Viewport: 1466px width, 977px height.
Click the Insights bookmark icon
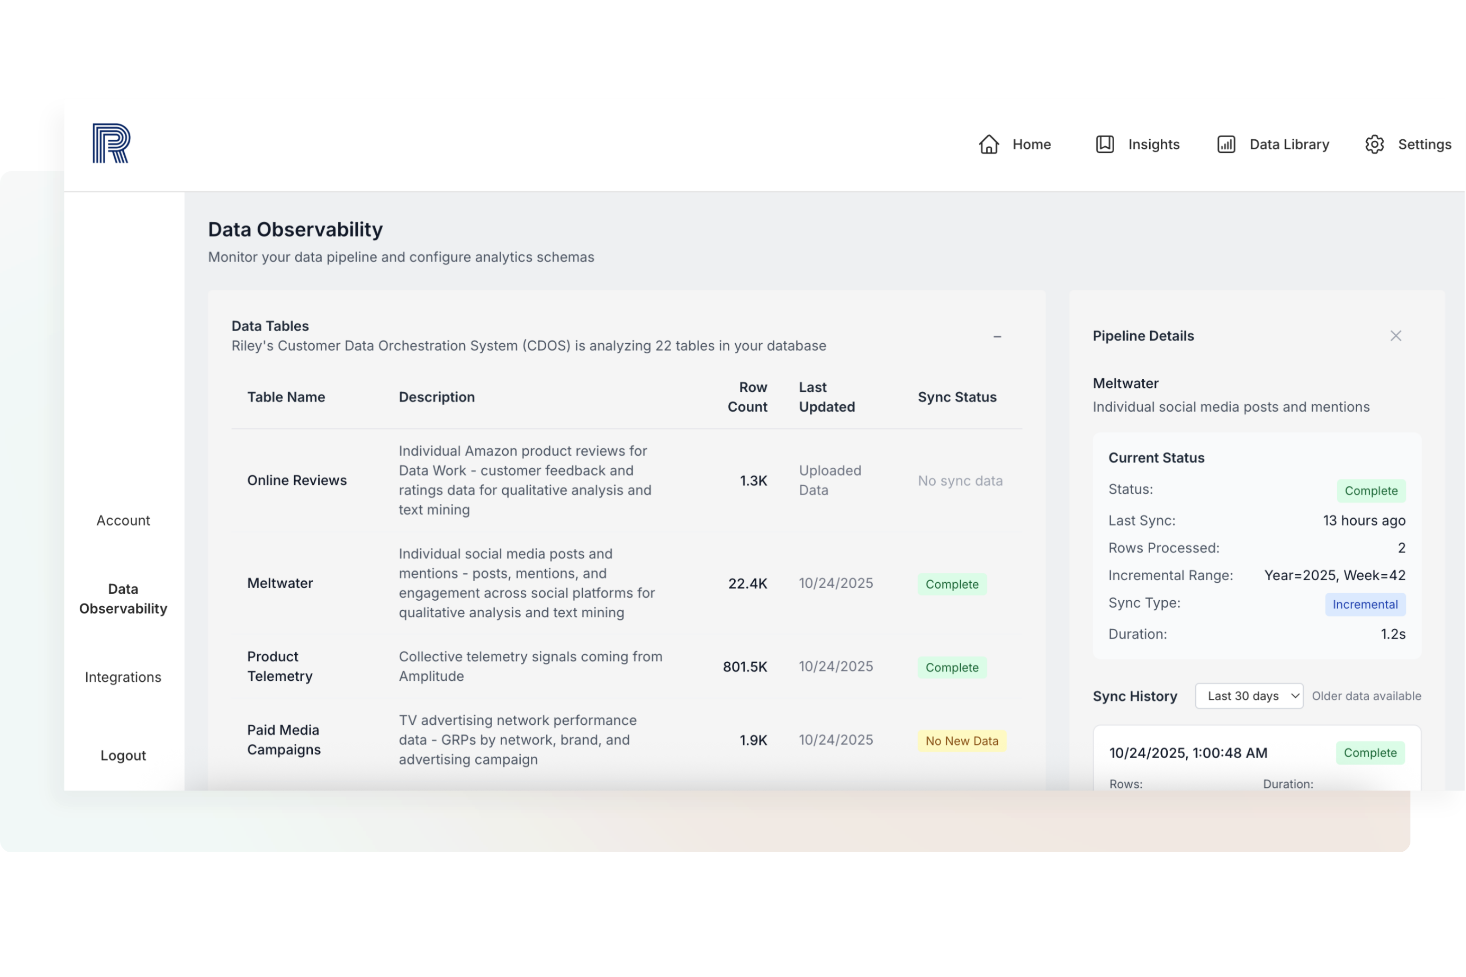pos(1105,145)
